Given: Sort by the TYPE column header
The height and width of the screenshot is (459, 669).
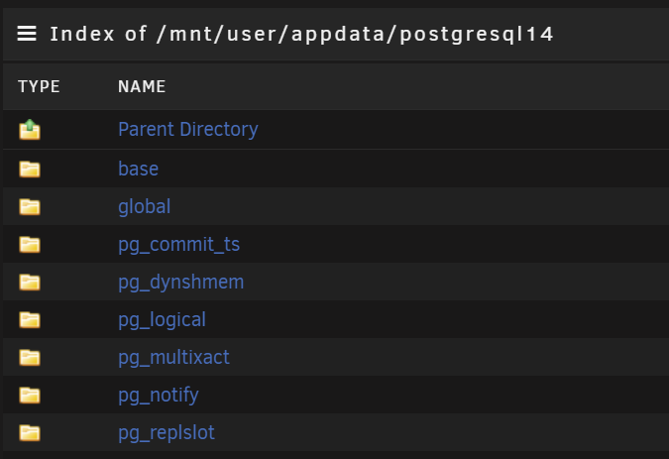Looking at the screenshot, I should 39,86.
